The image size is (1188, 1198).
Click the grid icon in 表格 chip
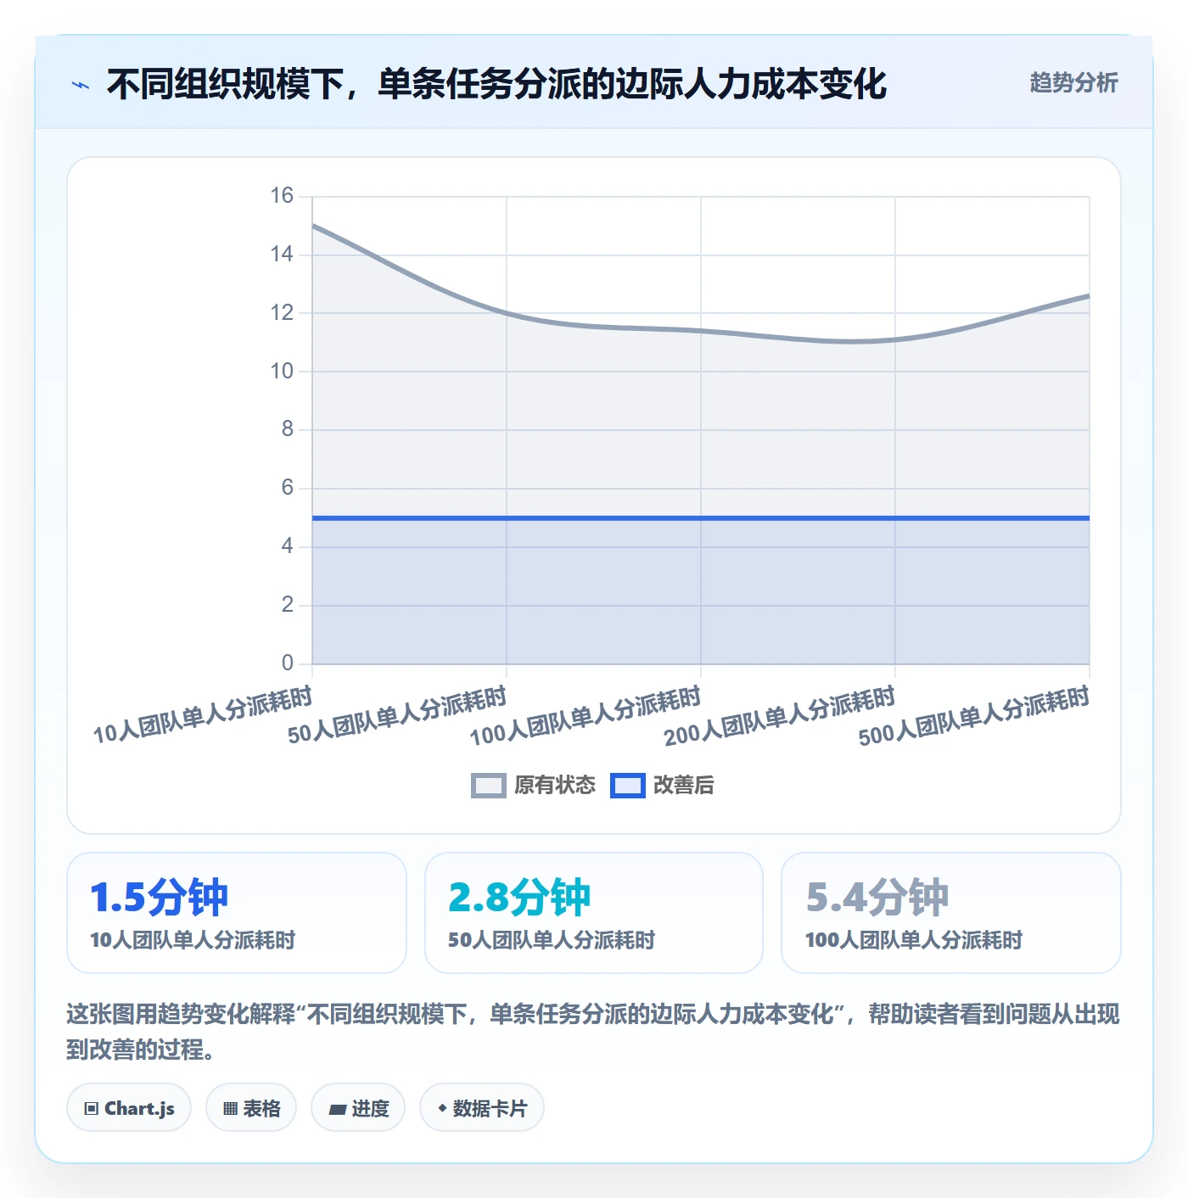click(230, 1109)
